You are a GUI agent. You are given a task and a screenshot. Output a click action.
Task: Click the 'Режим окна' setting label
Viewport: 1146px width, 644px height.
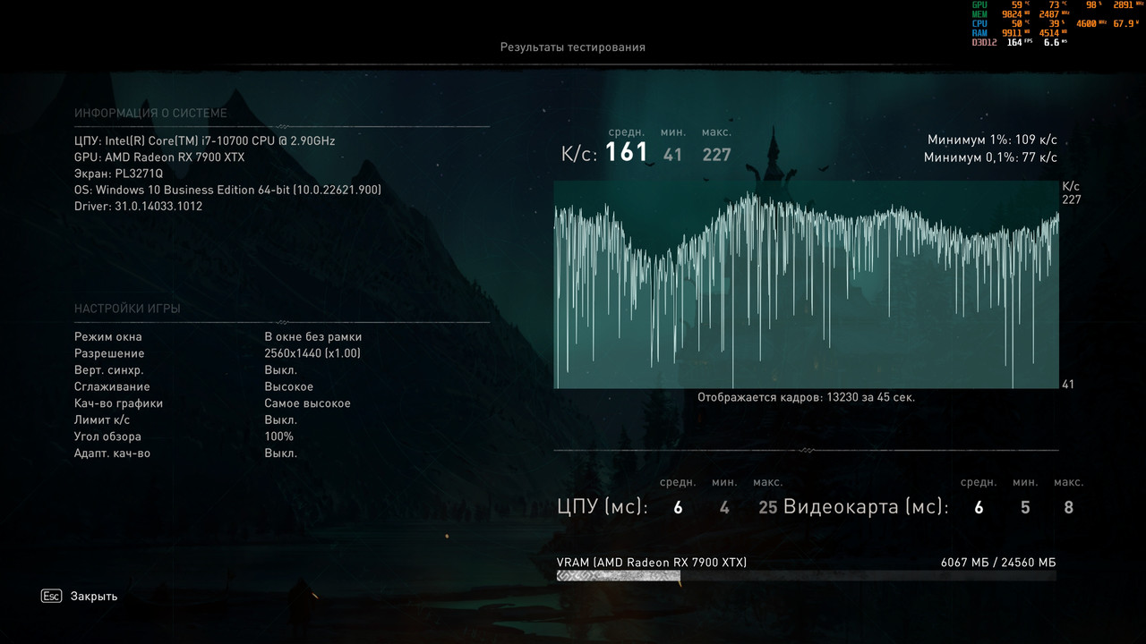pos(108,337)
